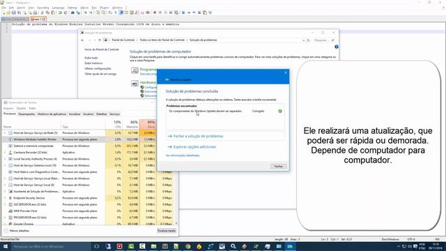This screenshot has height=251, width=446.
Task: Expand PROSERVIDOR.exe (32 bits) row
Action: (x=5, y=218)
